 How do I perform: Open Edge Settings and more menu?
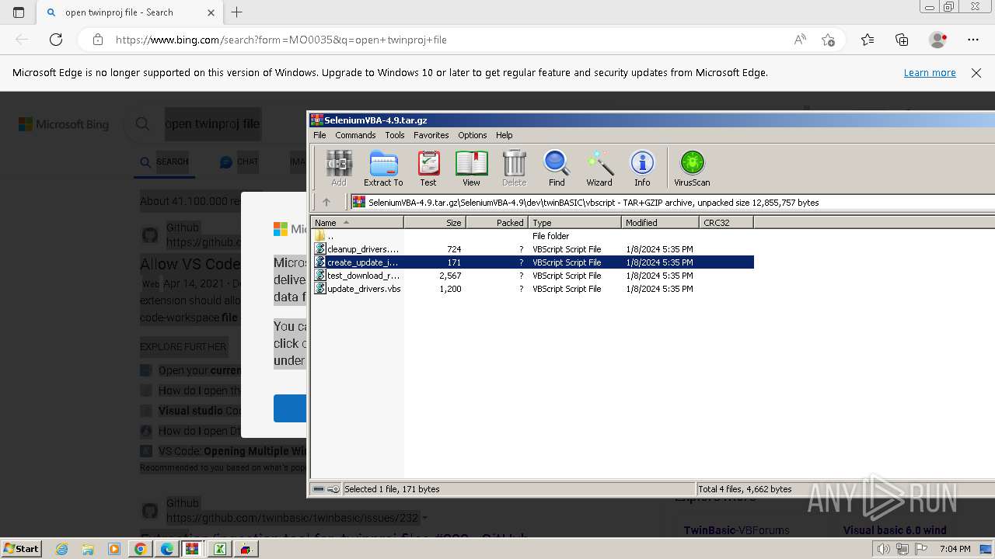click(x=973, y=40)
